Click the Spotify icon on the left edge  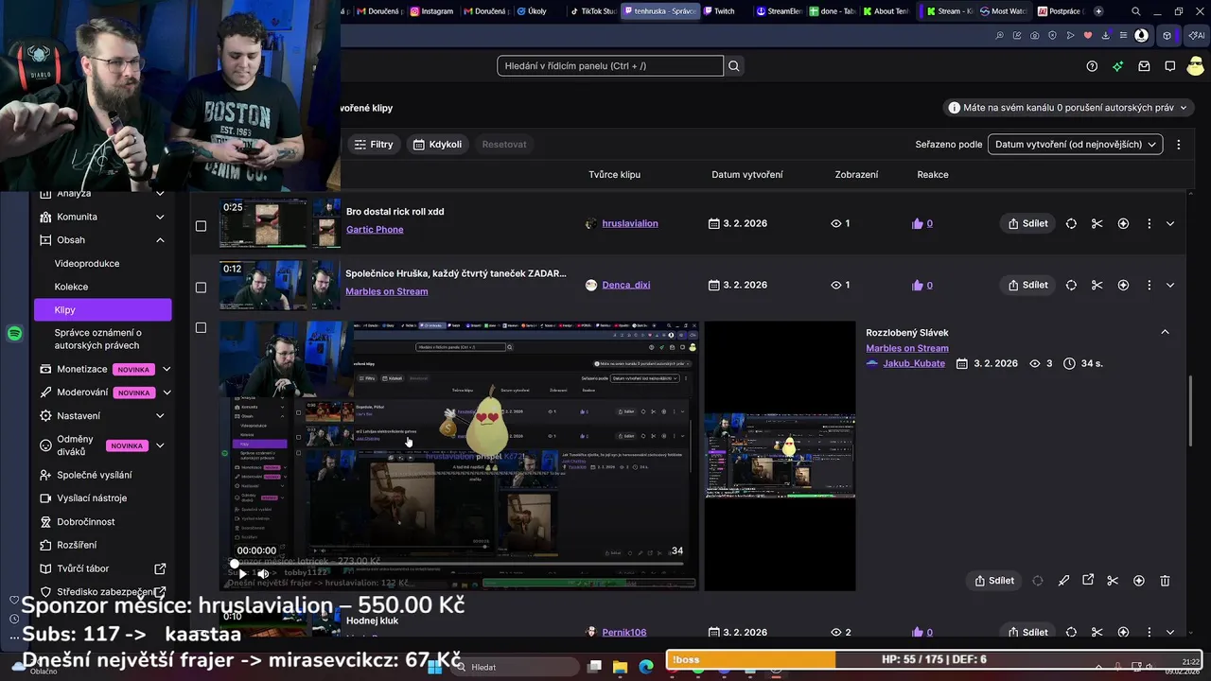click(x=14, y=334)
